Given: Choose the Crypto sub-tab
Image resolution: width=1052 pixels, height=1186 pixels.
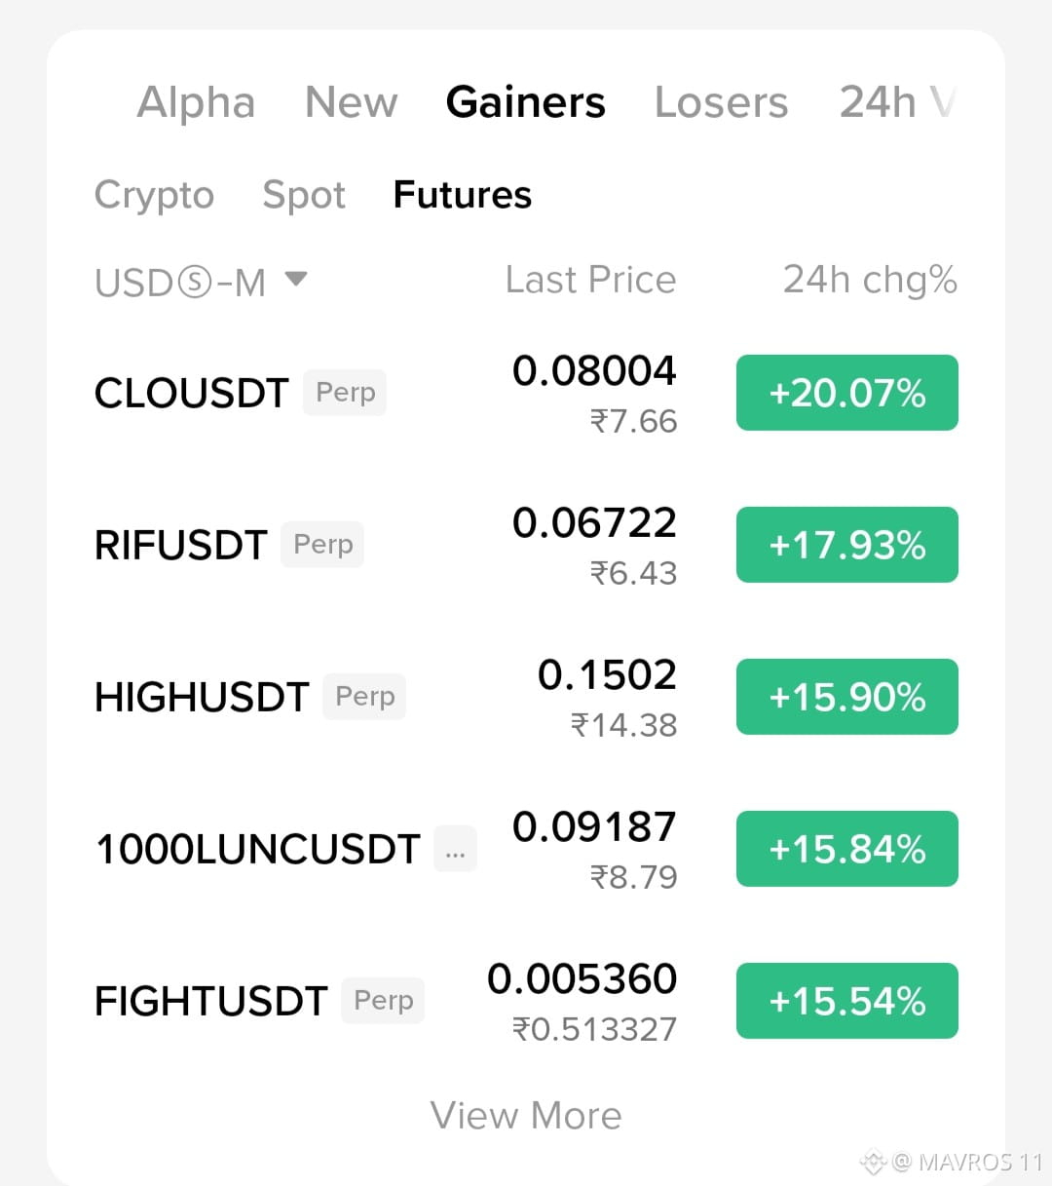Looking at the screenshot, I should 154,196.
